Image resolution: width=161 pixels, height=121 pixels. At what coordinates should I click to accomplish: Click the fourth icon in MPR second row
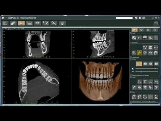point(150,53)
